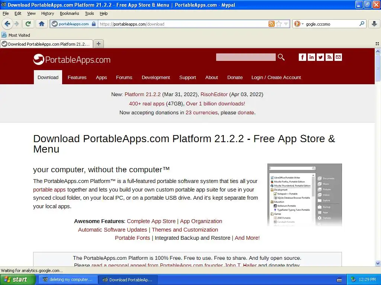Open the File menu
Viewport: 381px width, 285px height.
tap(6, 13)
